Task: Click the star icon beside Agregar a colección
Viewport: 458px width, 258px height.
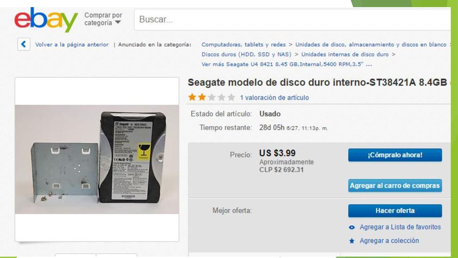Action: point(352,241)
